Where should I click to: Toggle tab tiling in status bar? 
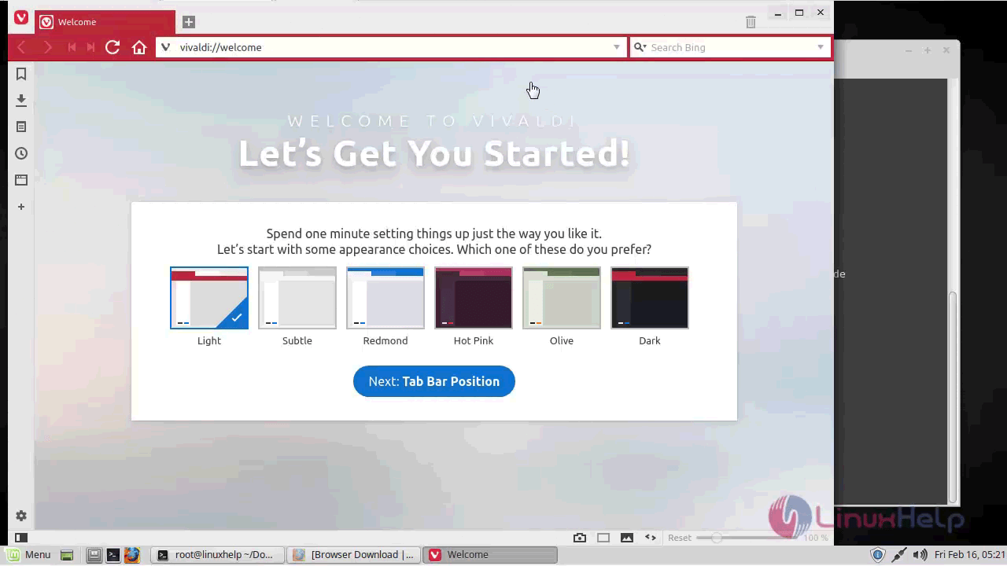click(x=603, y=538)
